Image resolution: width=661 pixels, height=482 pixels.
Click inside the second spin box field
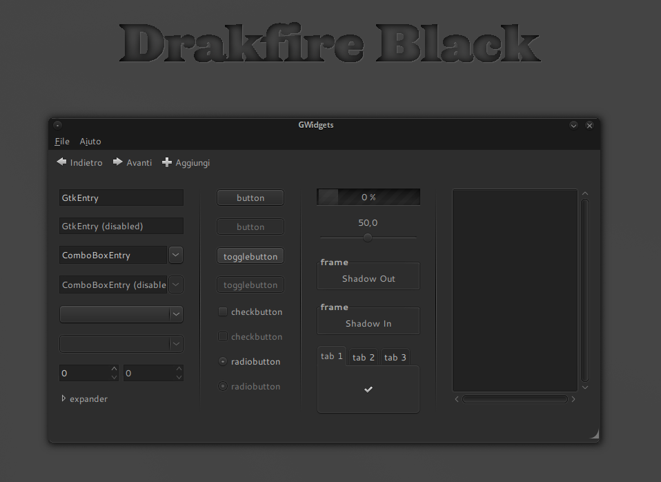(x=149, y=373)
